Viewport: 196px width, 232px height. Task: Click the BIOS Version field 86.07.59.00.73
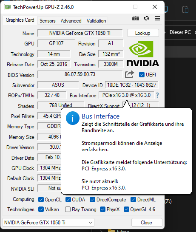[80, 74]
